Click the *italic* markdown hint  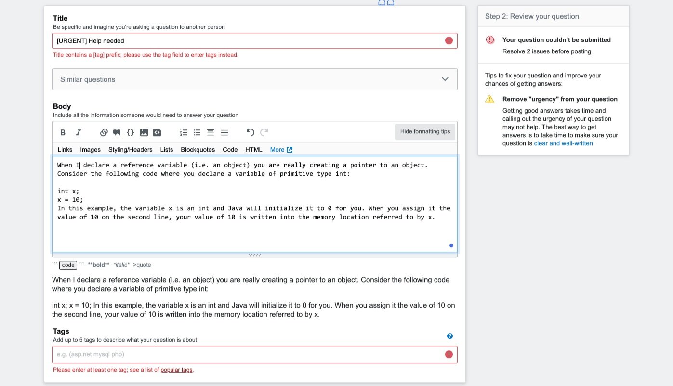pyautogui.click(x=121, y=265)
